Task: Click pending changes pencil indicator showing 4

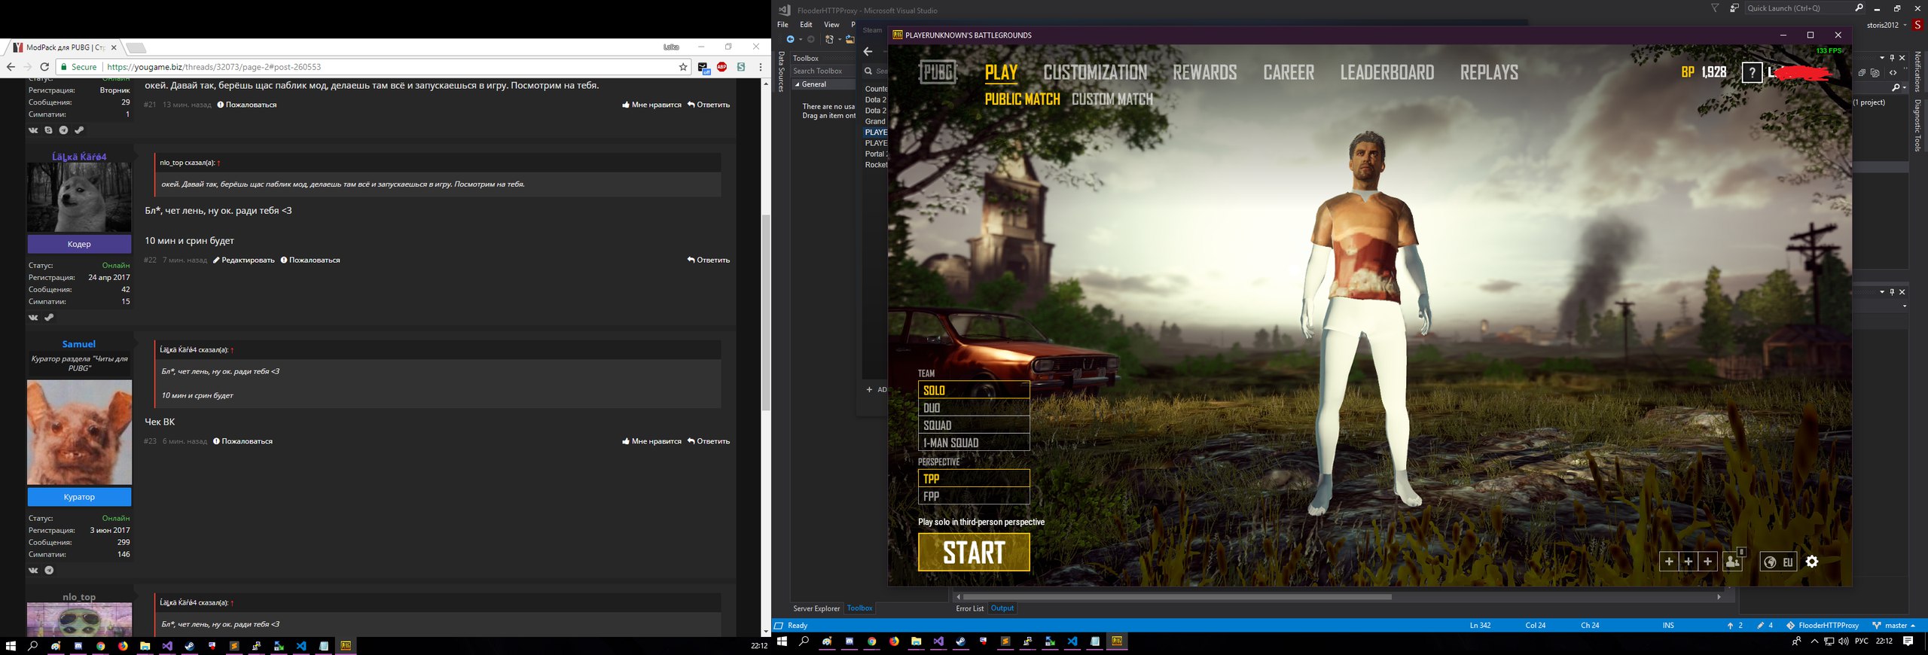Action: pyautogui.click(x=1765, y=626)
